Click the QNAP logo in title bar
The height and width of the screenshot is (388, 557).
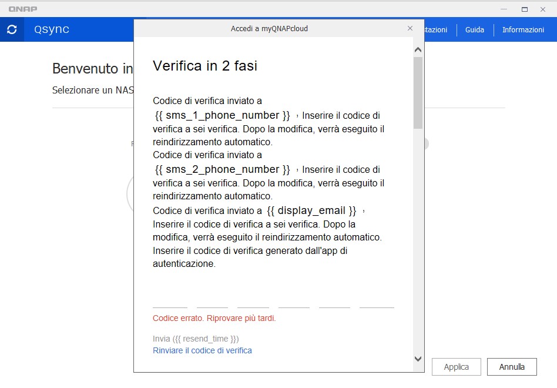click(23, 9)
